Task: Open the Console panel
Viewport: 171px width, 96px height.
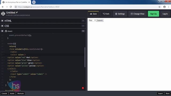Action: click(x=4, y=94)
